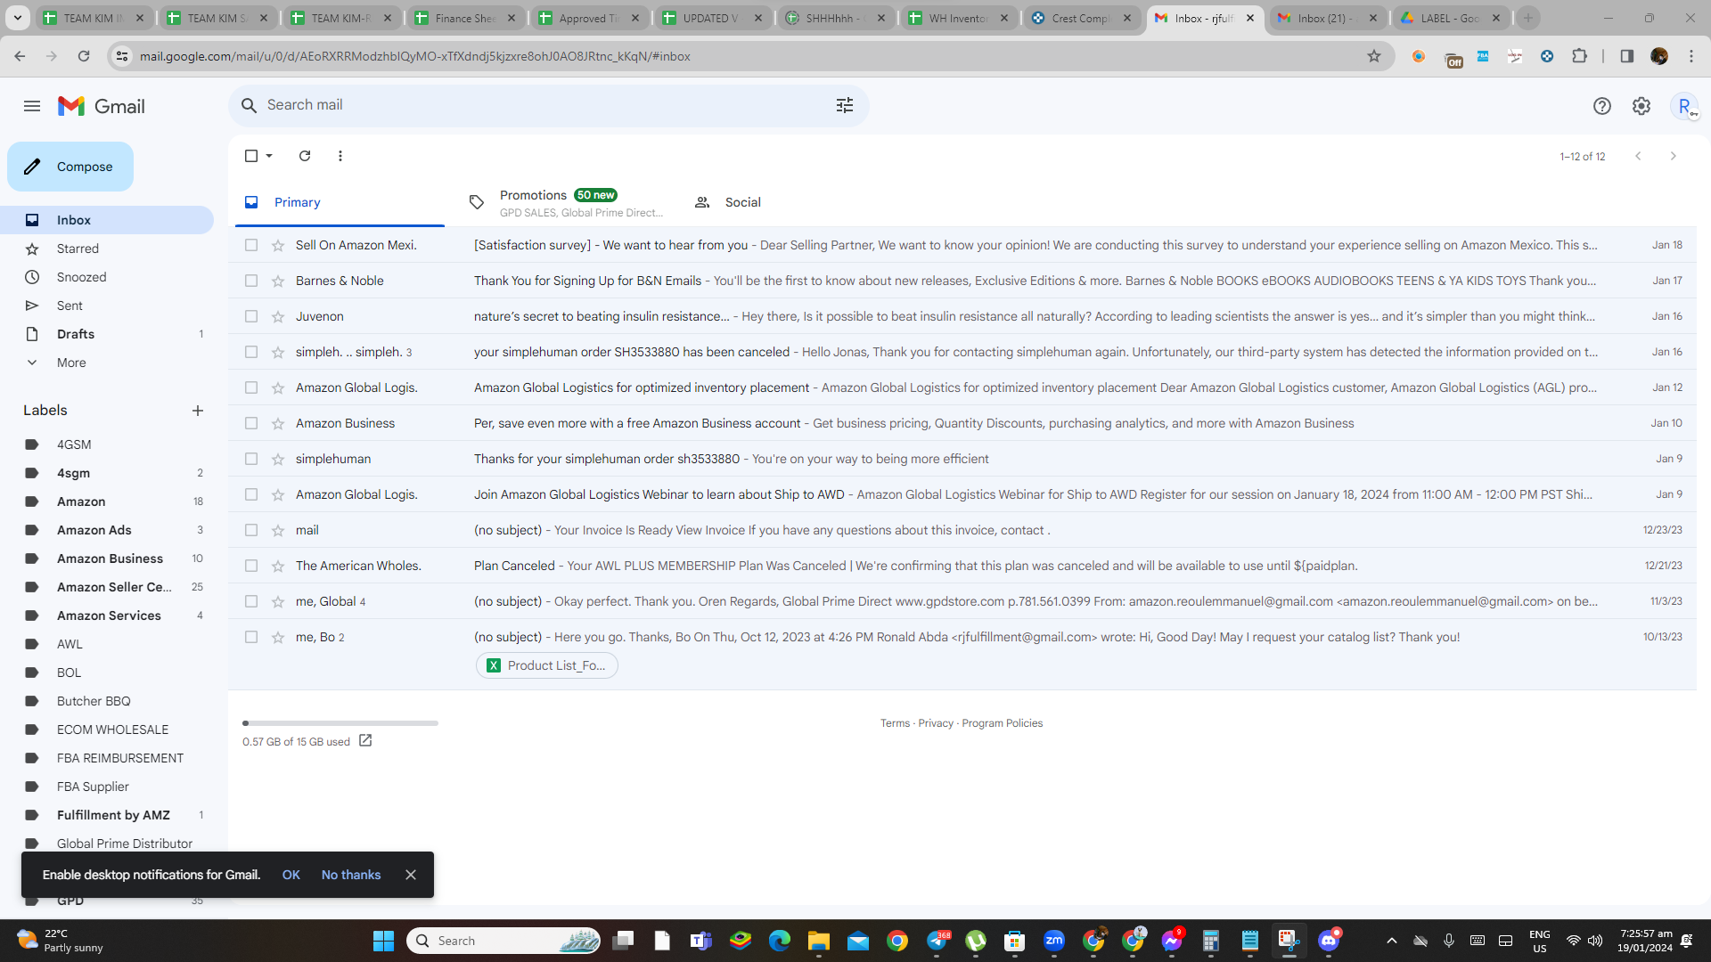
Task: Open Discord from the taskbar
Action: point(1329,941)
